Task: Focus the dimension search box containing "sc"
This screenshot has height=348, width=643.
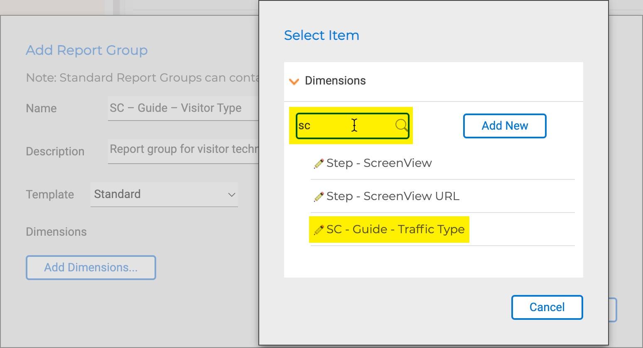Action: [345, 126]
